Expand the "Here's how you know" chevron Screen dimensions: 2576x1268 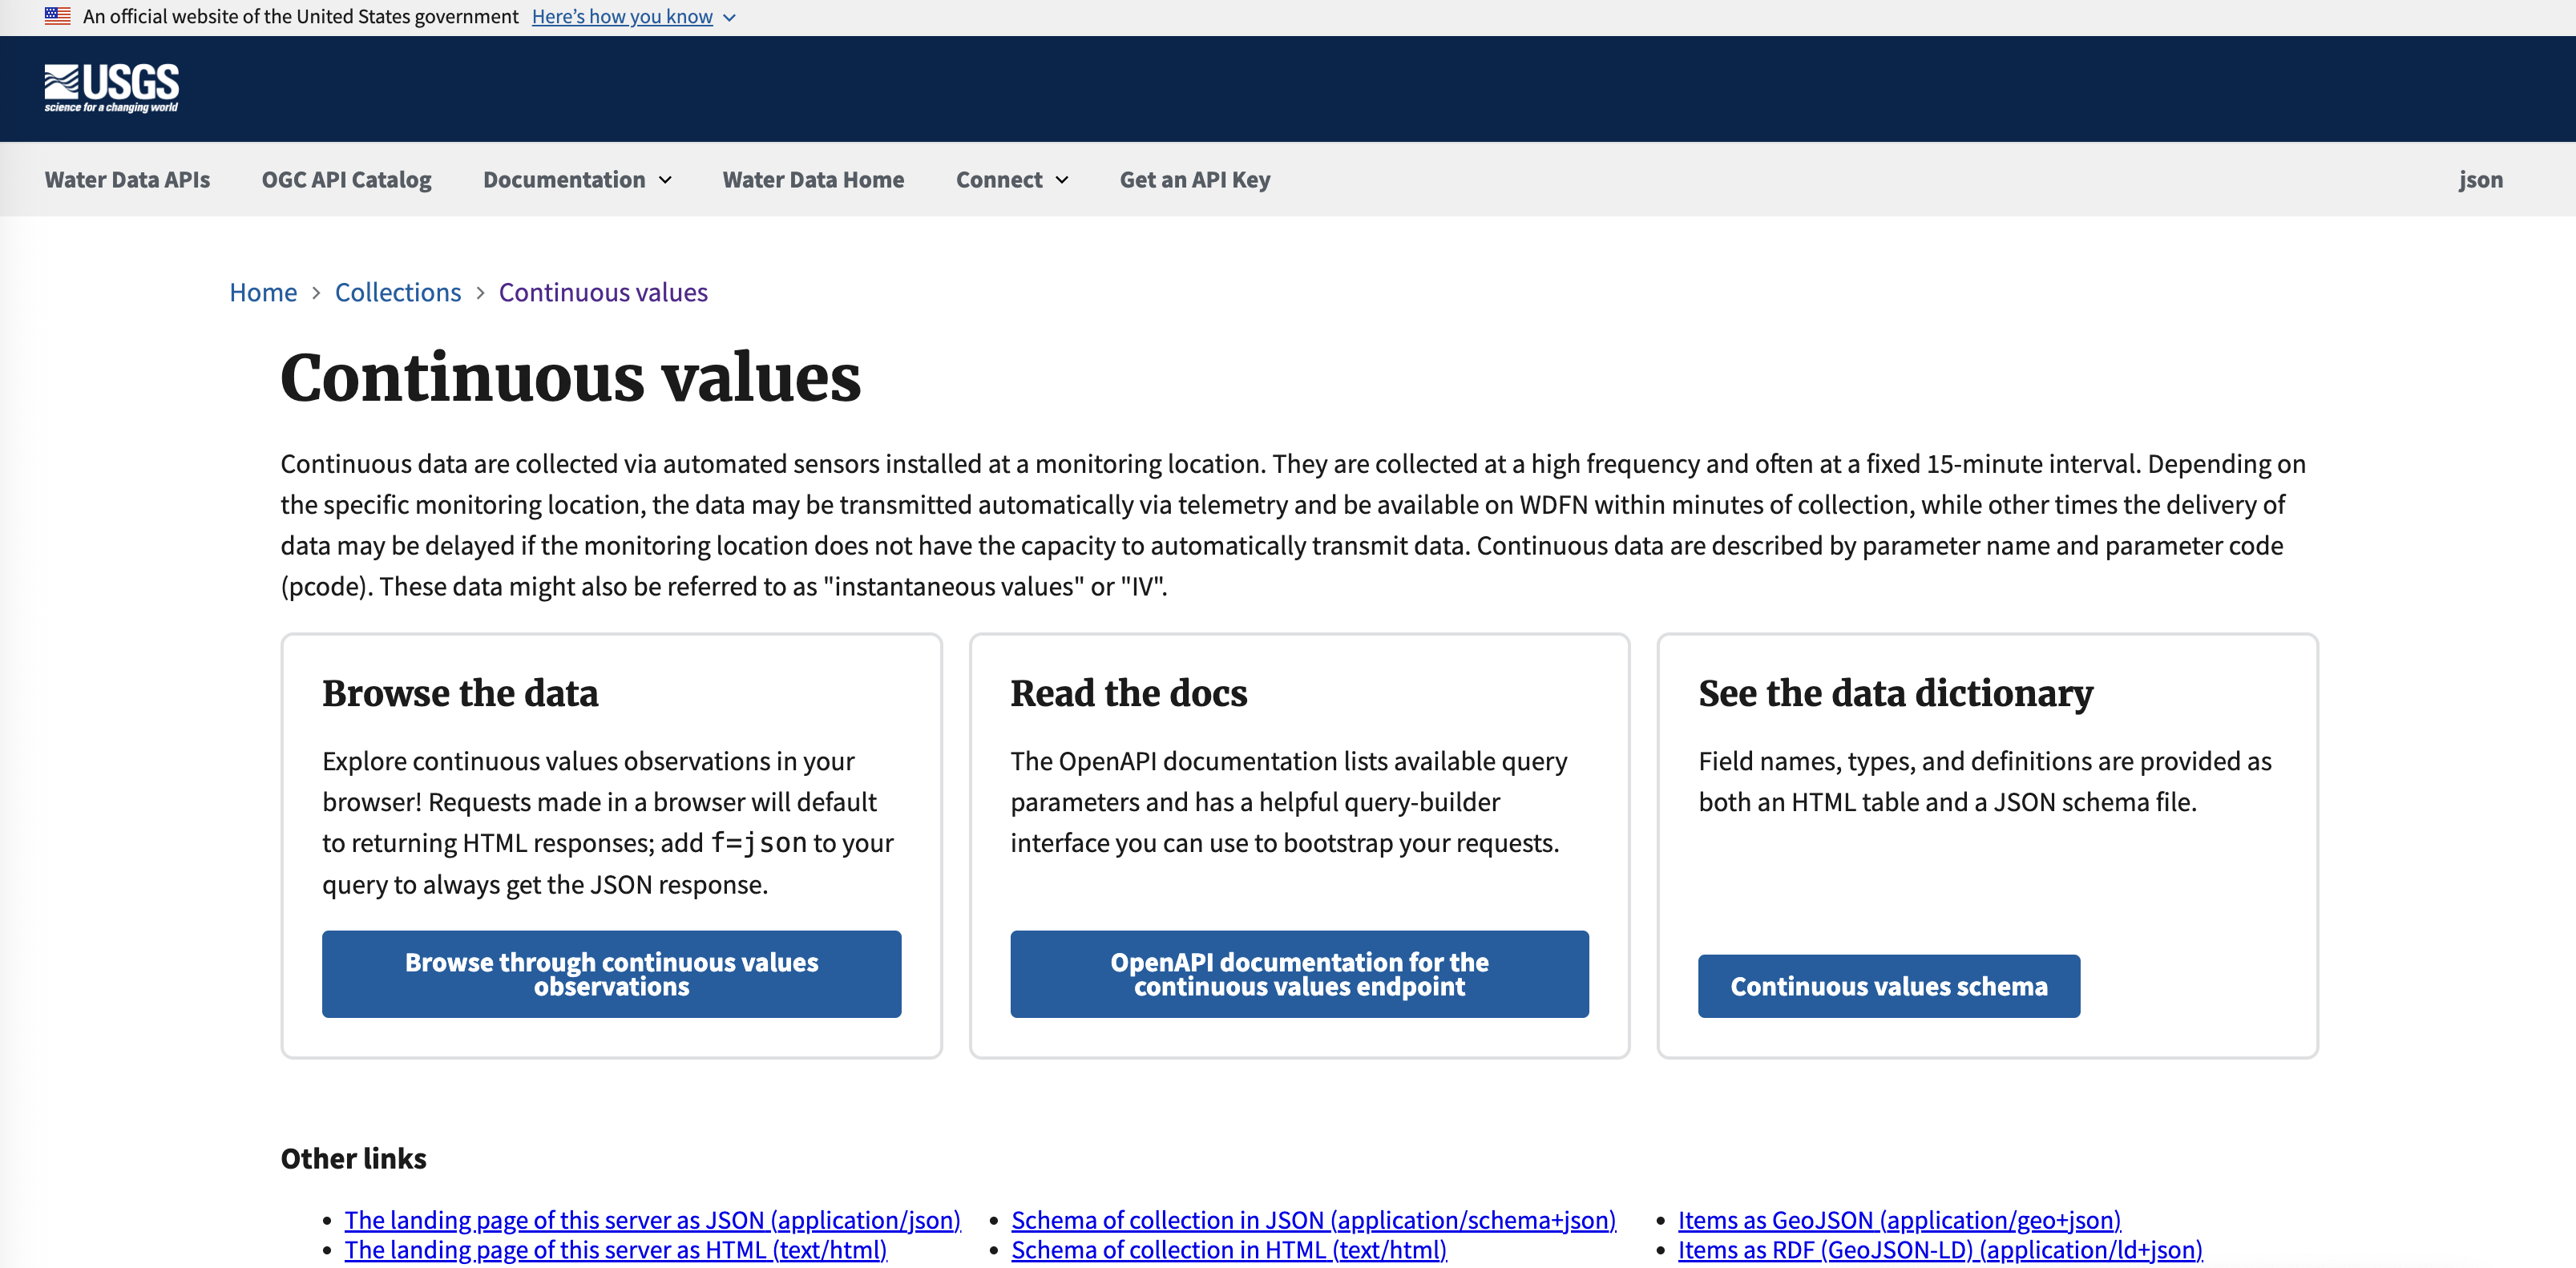tap(729, 18)
